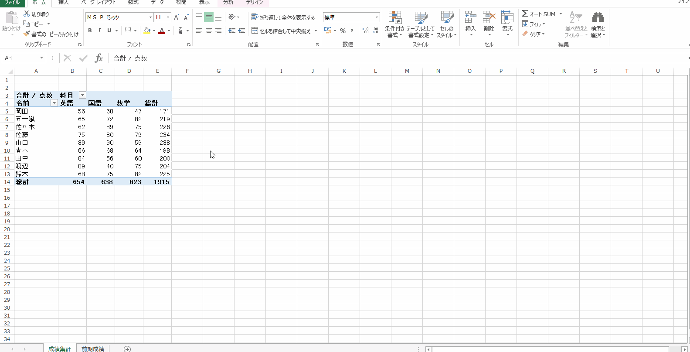Toggle 折り返して全体を表示する wrap text
The height and width of the screenshot is (352, 690).
(x=283, y=17)
